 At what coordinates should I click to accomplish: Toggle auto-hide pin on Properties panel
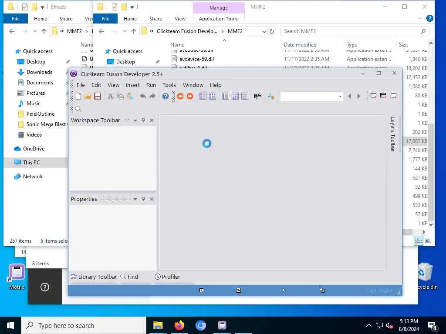pyautogui.click(x=143, y=199)
